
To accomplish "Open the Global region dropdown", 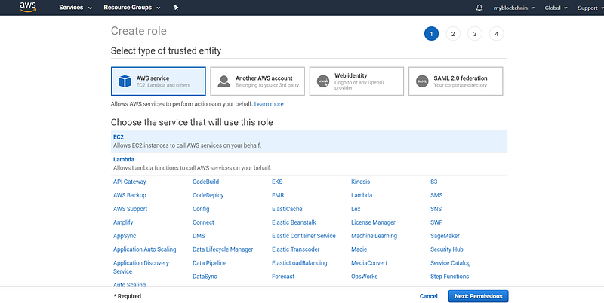I will (556, 8).
